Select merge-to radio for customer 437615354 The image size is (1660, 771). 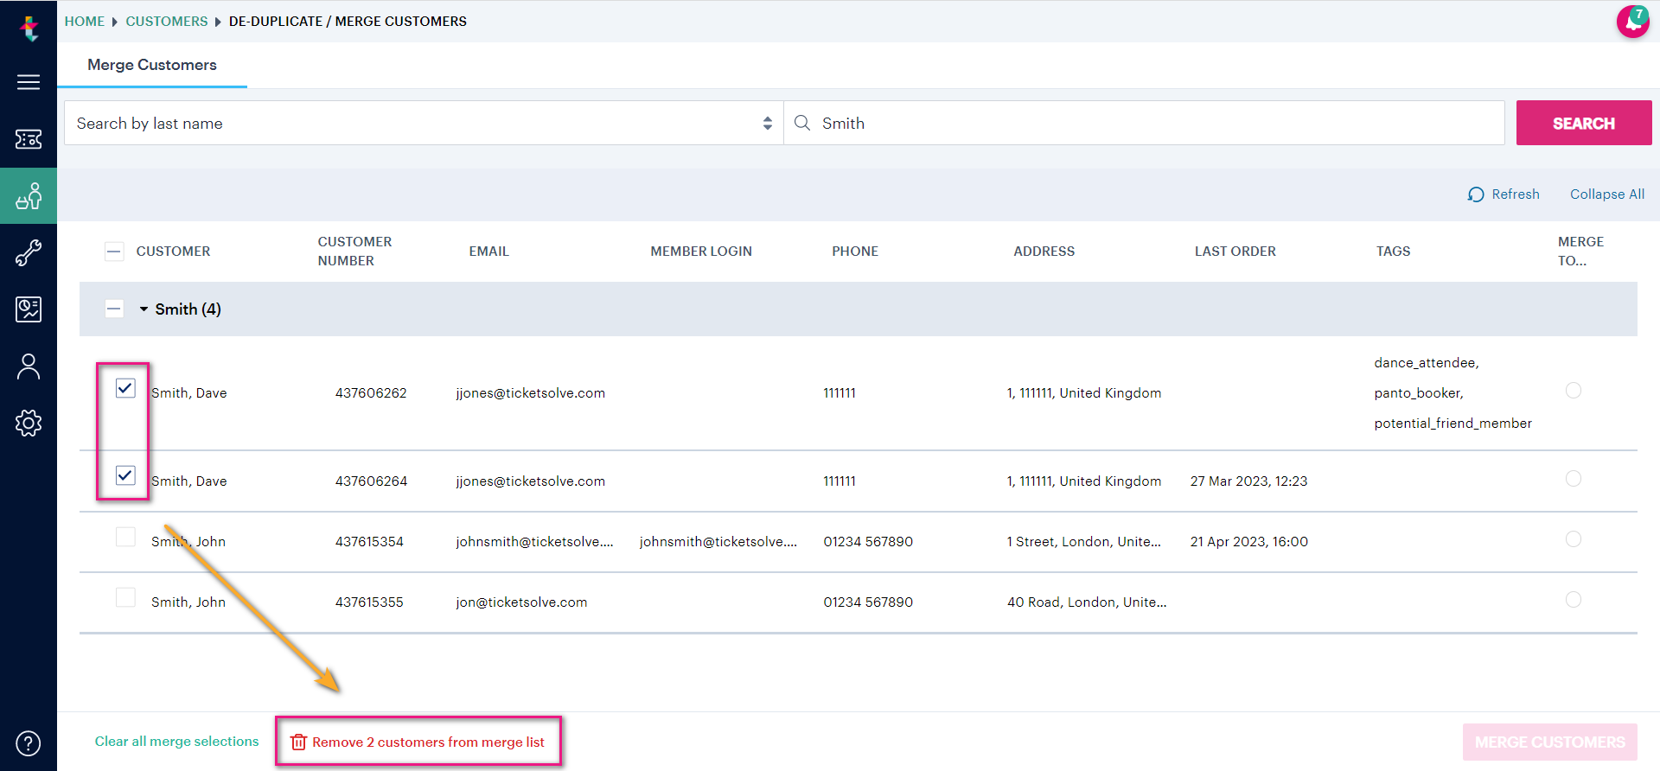point(1574,539)
